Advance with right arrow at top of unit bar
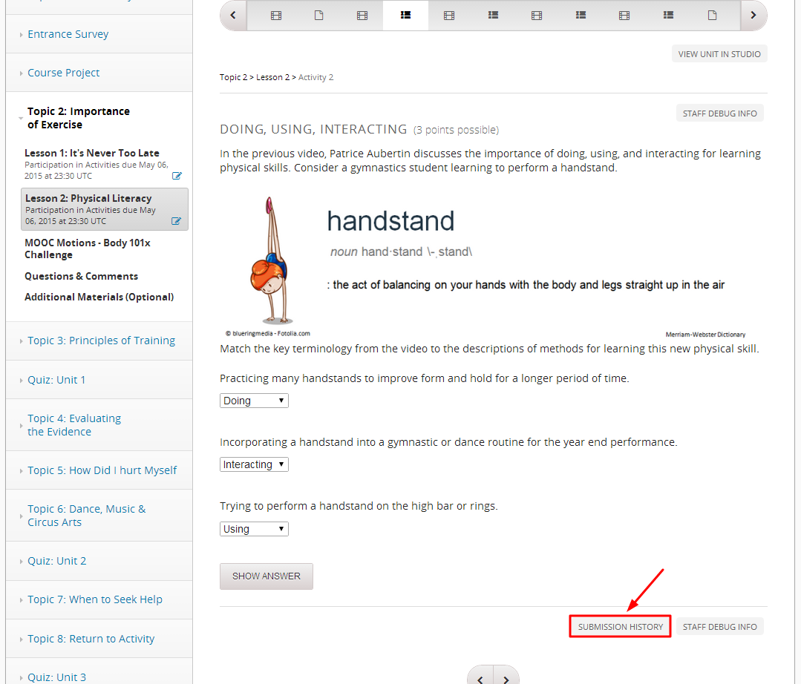This screenshot has height=684, width=801. 753,16
